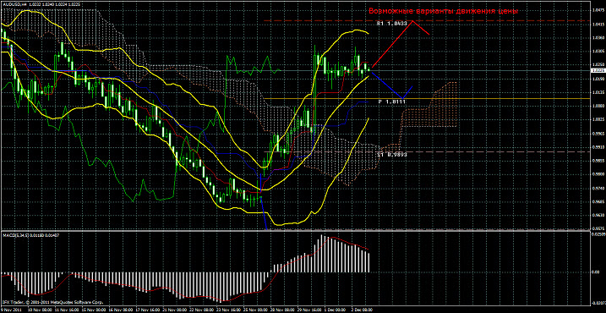Select the red Russian annotation text at top

point(443,11)
